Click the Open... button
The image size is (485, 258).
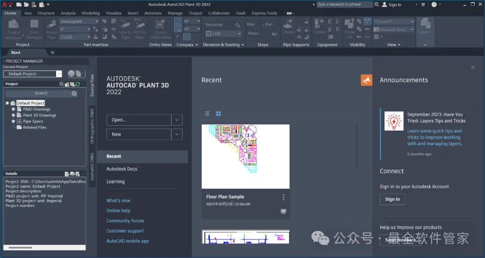pyautogui.click(x=139, y=120)
